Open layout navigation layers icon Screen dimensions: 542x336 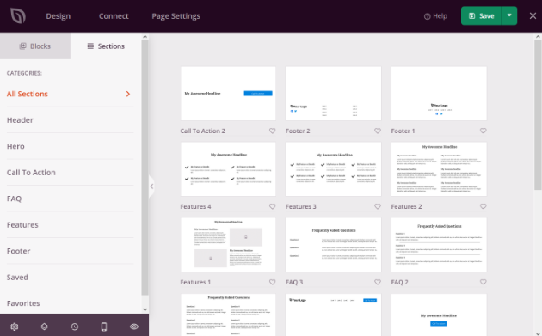click(44, 327)
